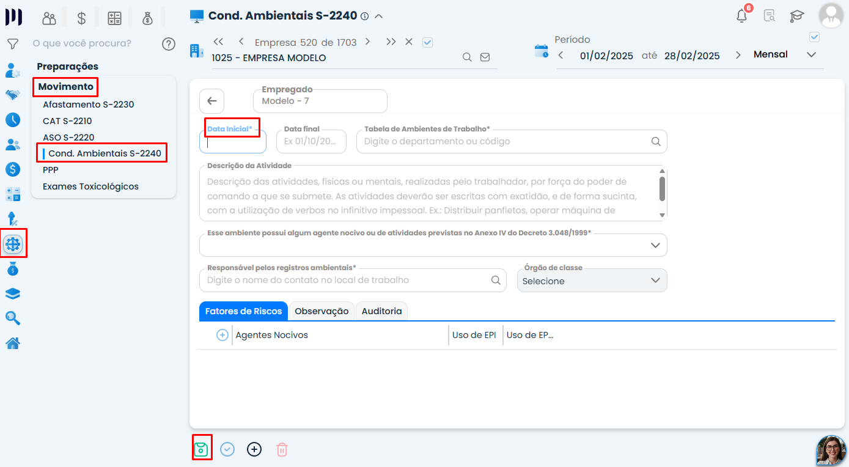
Task: Select the blue dollar coin sidebar icon
Action: click(13, 169)
